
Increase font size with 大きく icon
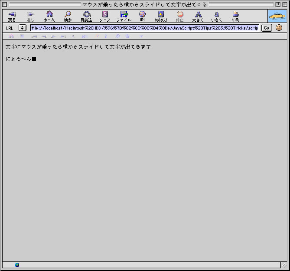click(x=198, y=14)
